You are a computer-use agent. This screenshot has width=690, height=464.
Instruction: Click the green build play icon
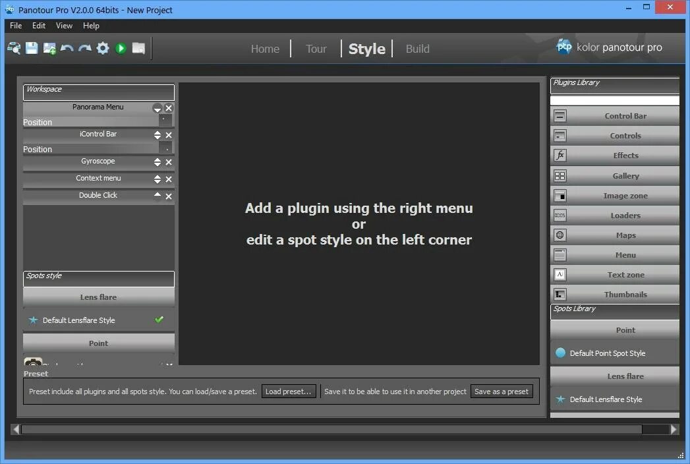(x=121, y=48)
